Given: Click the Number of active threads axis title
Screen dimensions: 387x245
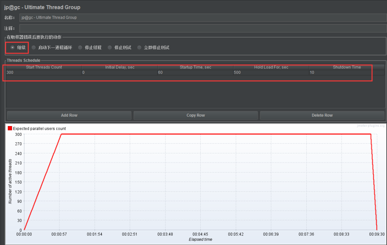Looking at the screenshot, I should (x=10, y=181).
